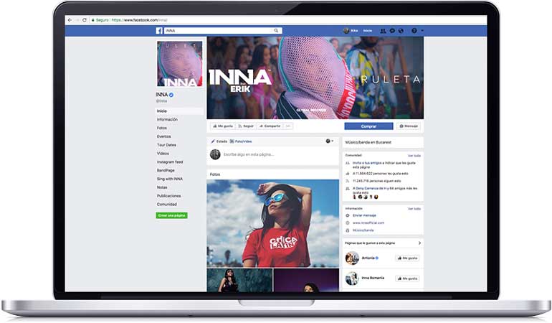The image size is (552, 323).
Task: Expand the pages liked by this page chevron
Action: (419, 243)
